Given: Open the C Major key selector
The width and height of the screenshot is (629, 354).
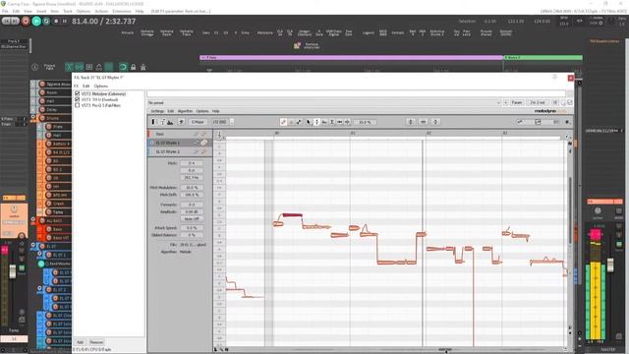Looking at the screenshot, I should 198,122.
